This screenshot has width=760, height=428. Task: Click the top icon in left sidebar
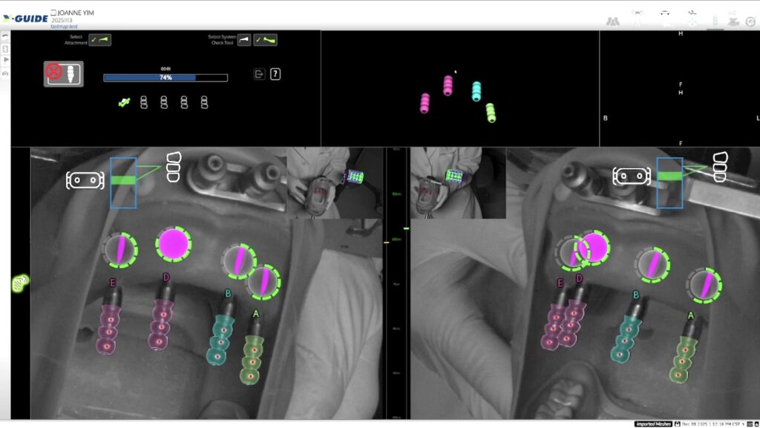pos(6,36)
